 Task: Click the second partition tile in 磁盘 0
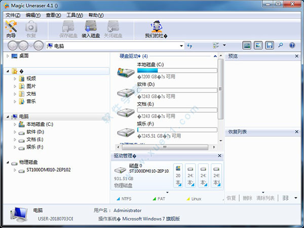[190, 176]
